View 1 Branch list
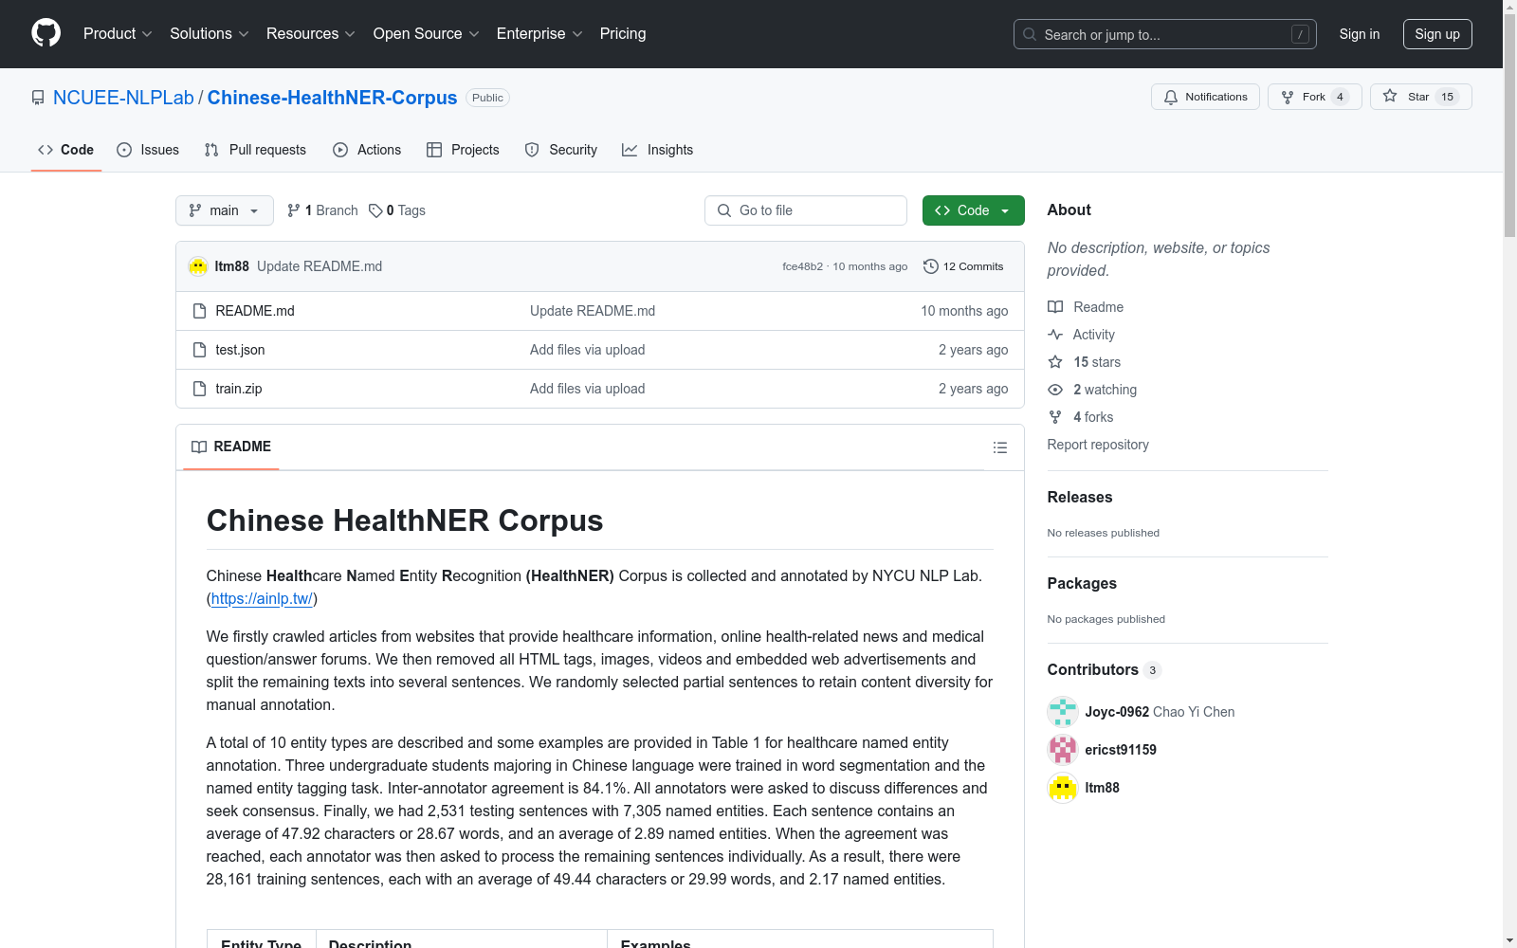 [322, 210]
